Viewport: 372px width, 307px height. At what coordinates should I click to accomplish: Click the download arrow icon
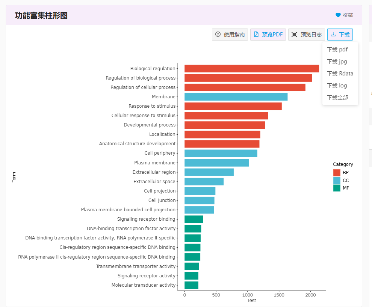point(333,35)
